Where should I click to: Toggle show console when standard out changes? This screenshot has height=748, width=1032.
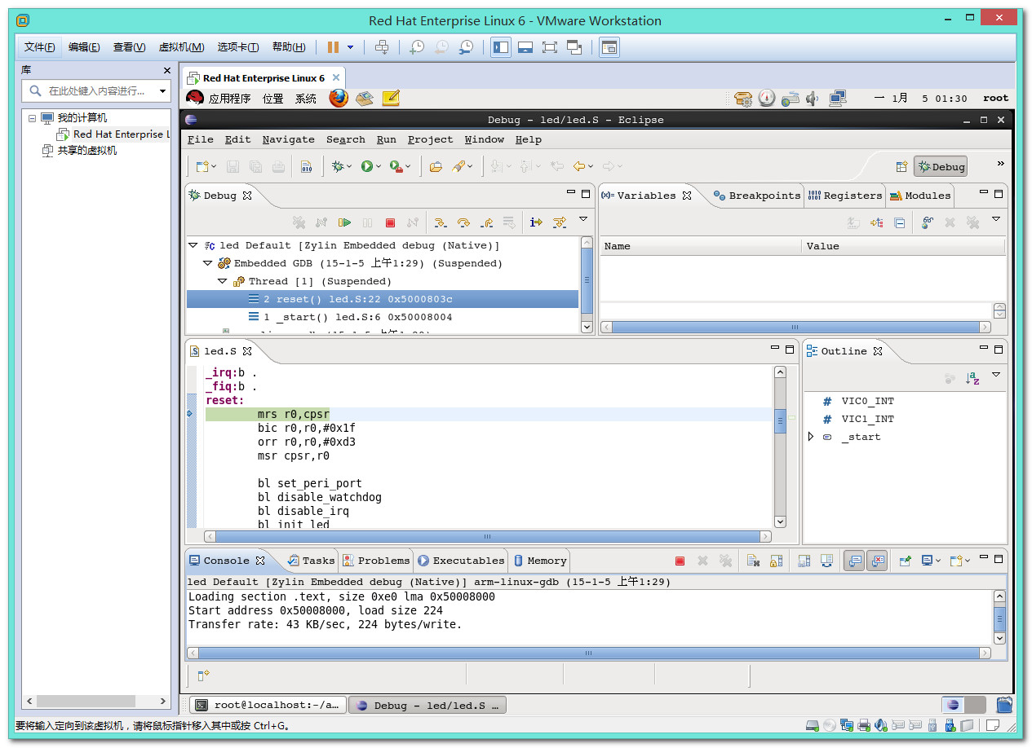[854, 561]
